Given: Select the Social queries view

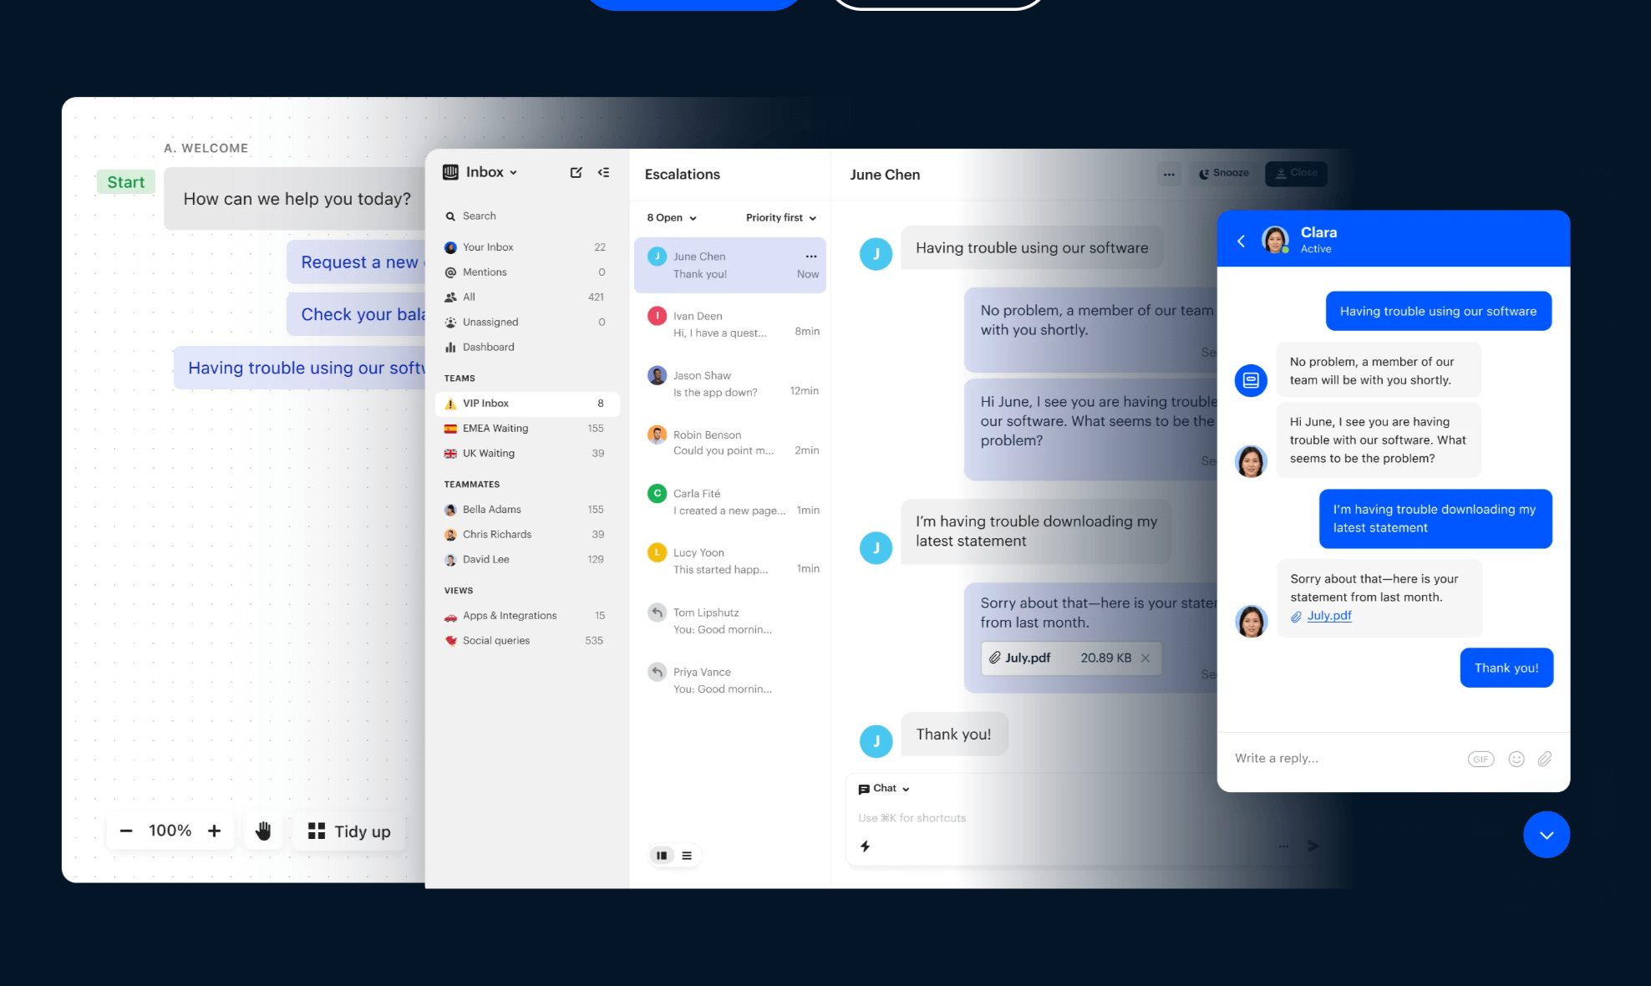Looking at the screenshot, I should point(495,640).
